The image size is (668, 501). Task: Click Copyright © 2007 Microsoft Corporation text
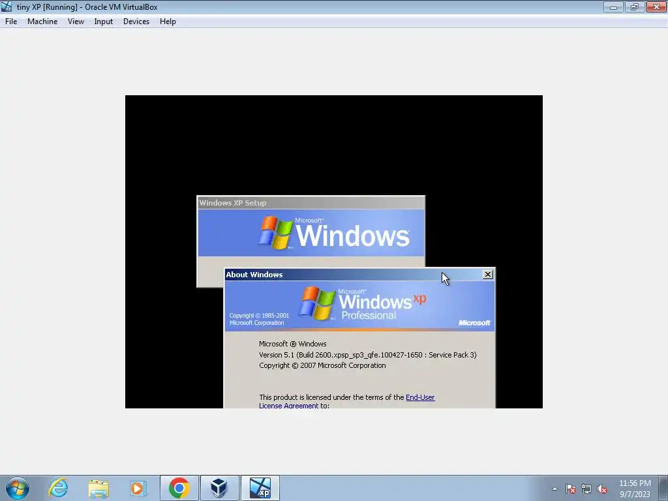[x=322, y=365]
